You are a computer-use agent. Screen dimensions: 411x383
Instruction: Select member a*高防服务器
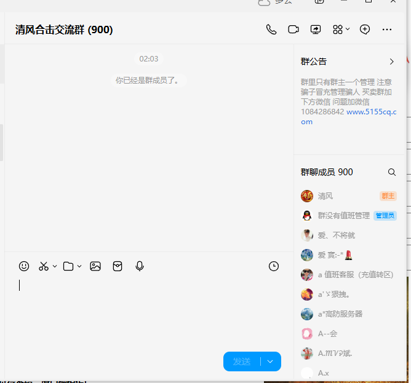tap(349, 314)
